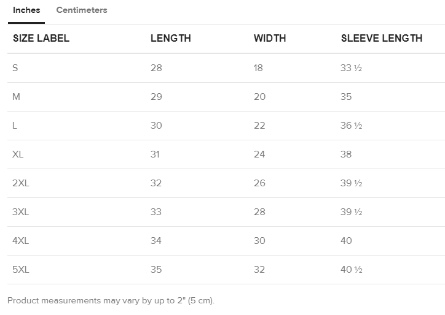Image resolution: width=445 pixels, height=315 pixels.
Task: Click the 33 ½ sleeve length value
Action: 351,68
